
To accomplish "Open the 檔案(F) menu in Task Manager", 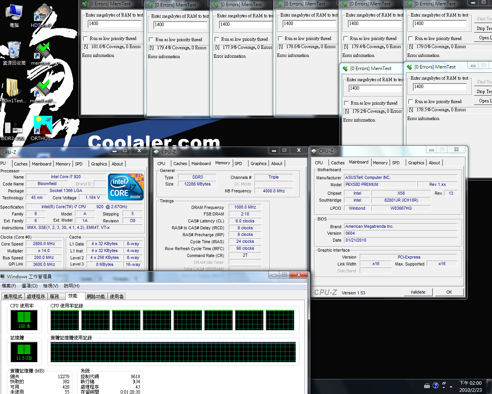I will [9, 286].
